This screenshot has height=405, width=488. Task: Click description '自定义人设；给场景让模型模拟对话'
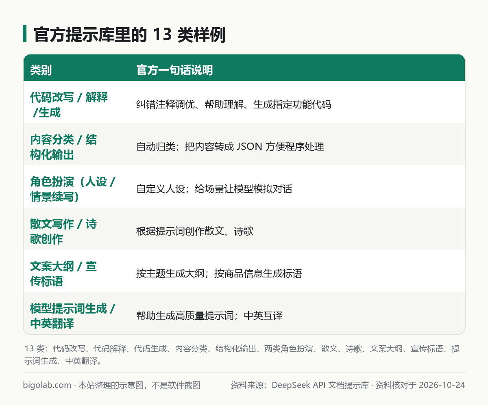tap(214, 189)
